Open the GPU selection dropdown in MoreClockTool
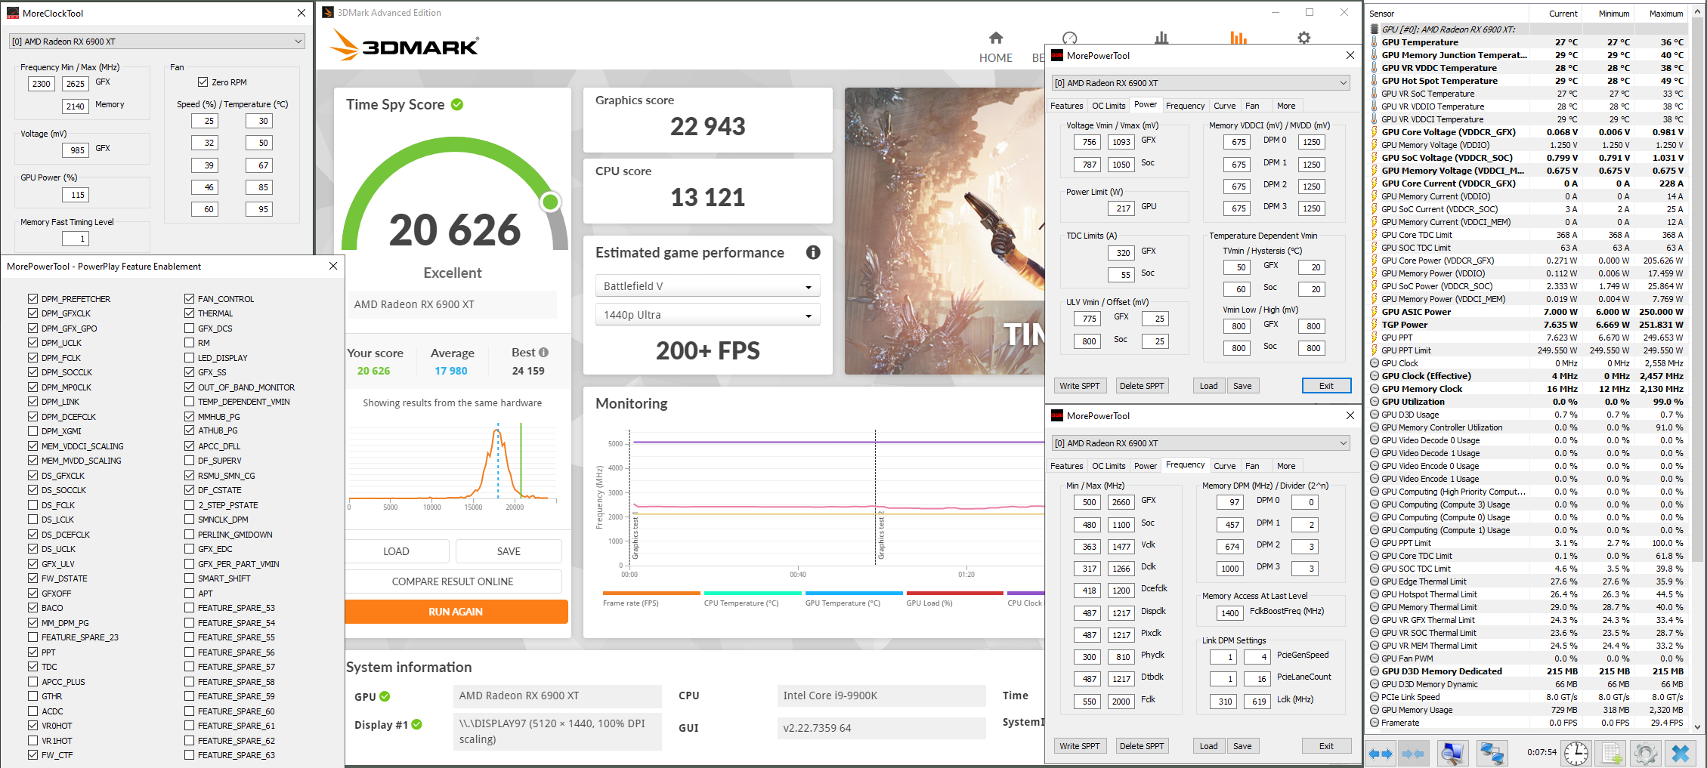1707x768 pixels. pyautogui.click(x=157, y=42)
